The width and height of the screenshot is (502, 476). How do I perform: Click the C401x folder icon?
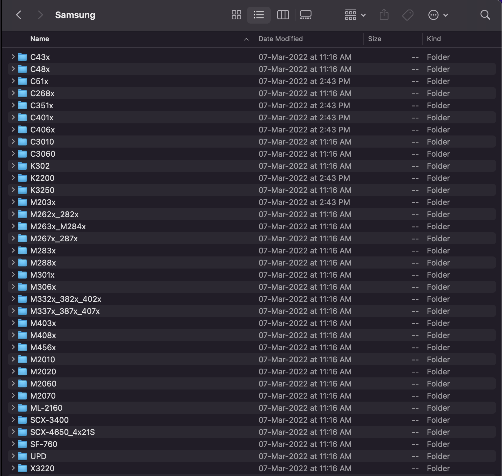click(22, 118)
